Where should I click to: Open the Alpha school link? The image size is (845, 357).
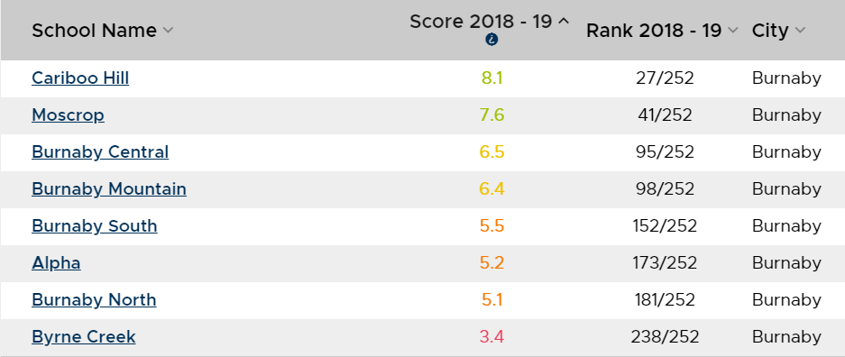[x=56, y=262]
